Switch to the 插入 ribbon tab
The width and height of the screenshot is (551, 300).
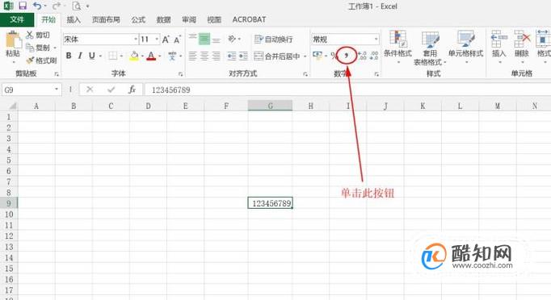(x=74, y=19)
